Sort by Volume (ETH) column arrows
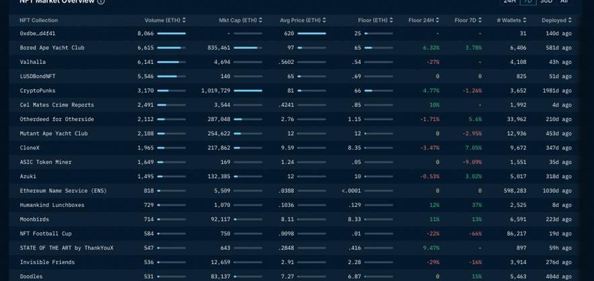Viewport: 594px width, 281px height. click(x=185, y=20)
